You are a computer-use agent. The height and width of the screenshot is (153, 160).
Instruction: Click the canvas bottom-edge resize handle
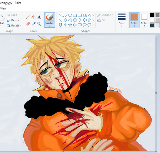(63, 151)
